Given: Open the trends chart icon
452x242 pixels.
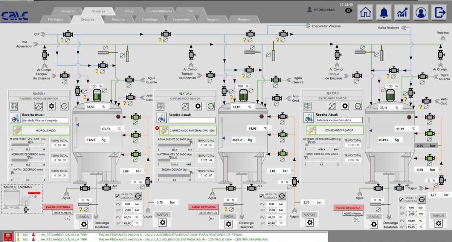Looking at the screenshot, I should 402,12.
